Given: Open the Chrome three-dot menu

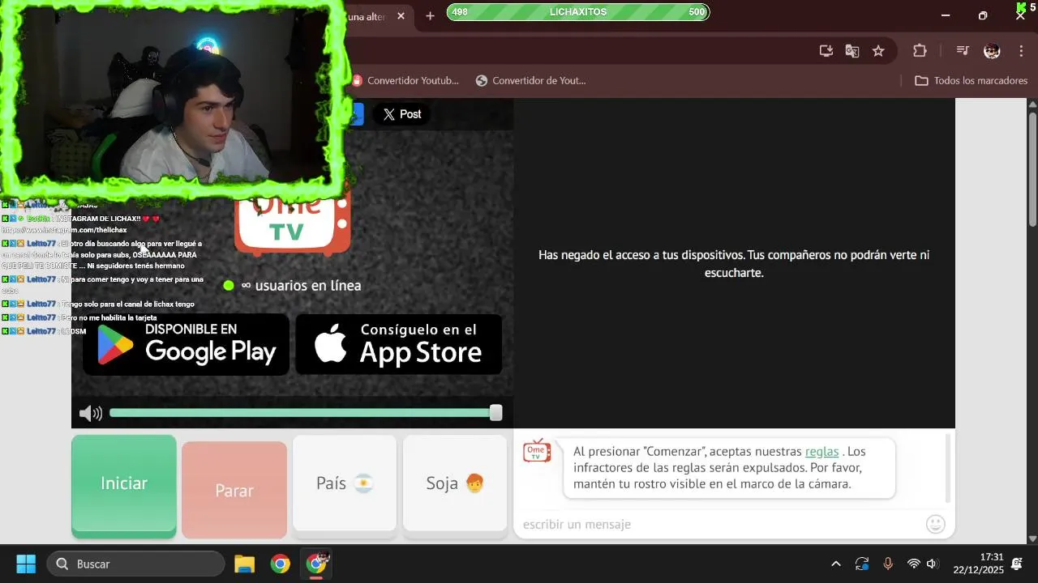Looking at the screenshot, I should (x=1021, y=51).
